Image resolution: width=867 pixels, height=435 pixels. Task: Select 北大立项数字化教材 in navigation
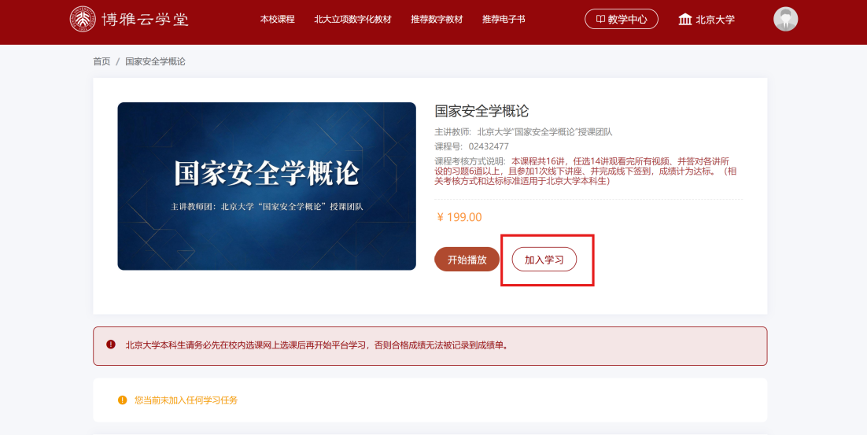pos(352,20)
